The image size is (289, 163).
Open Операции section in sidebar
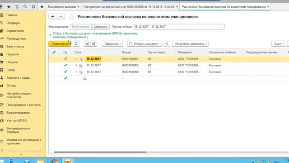point(13,23)
